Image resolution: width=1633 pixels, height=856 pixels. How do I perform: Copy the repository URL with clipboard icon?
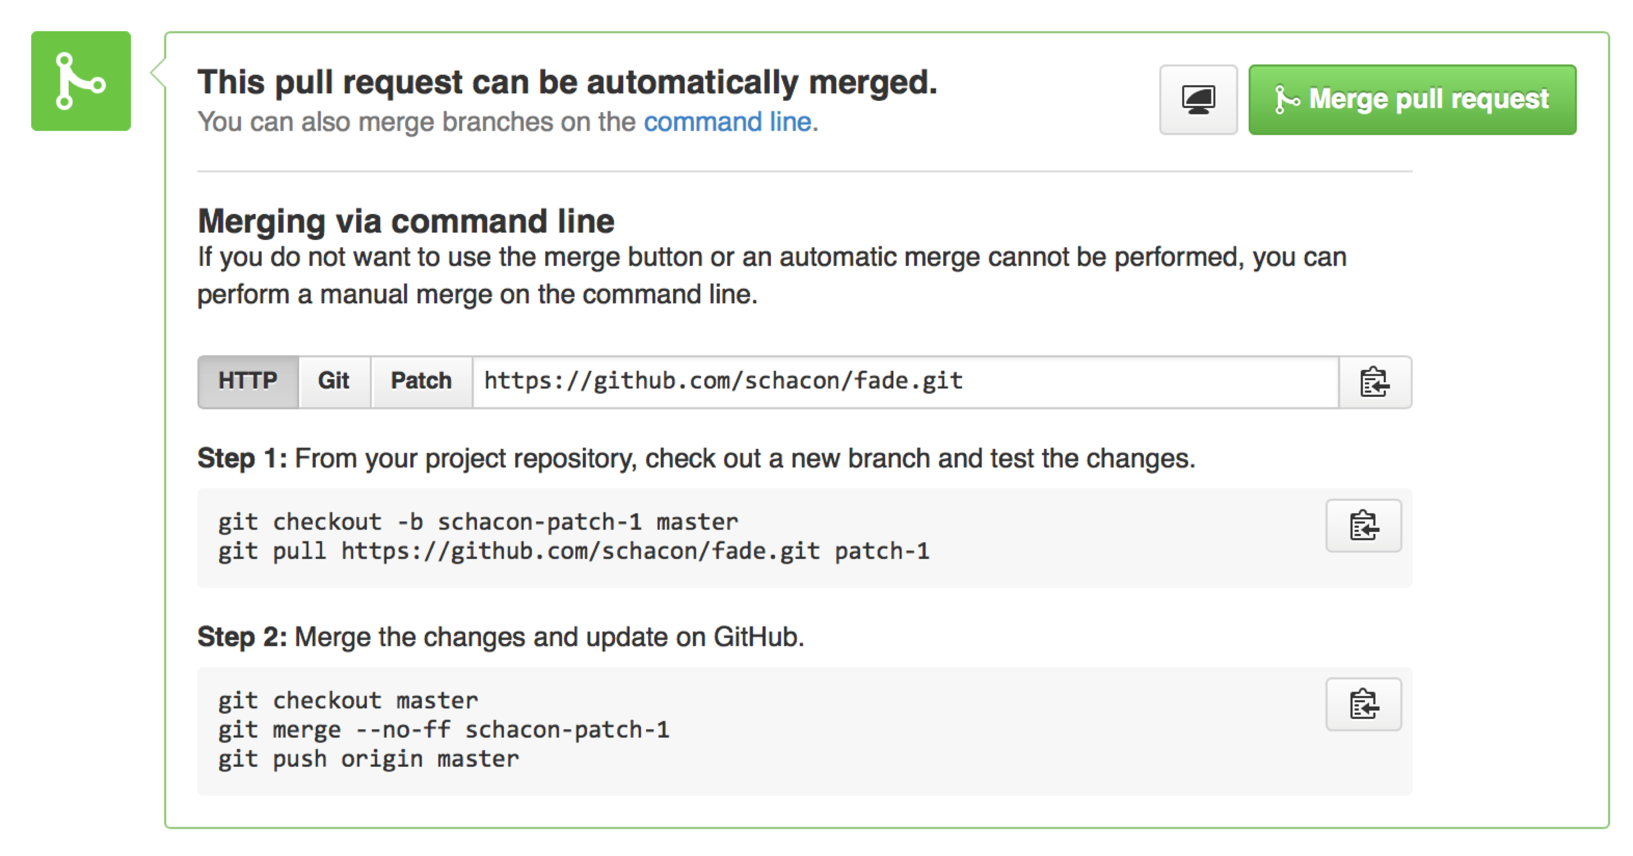(x=1374, y=382)
